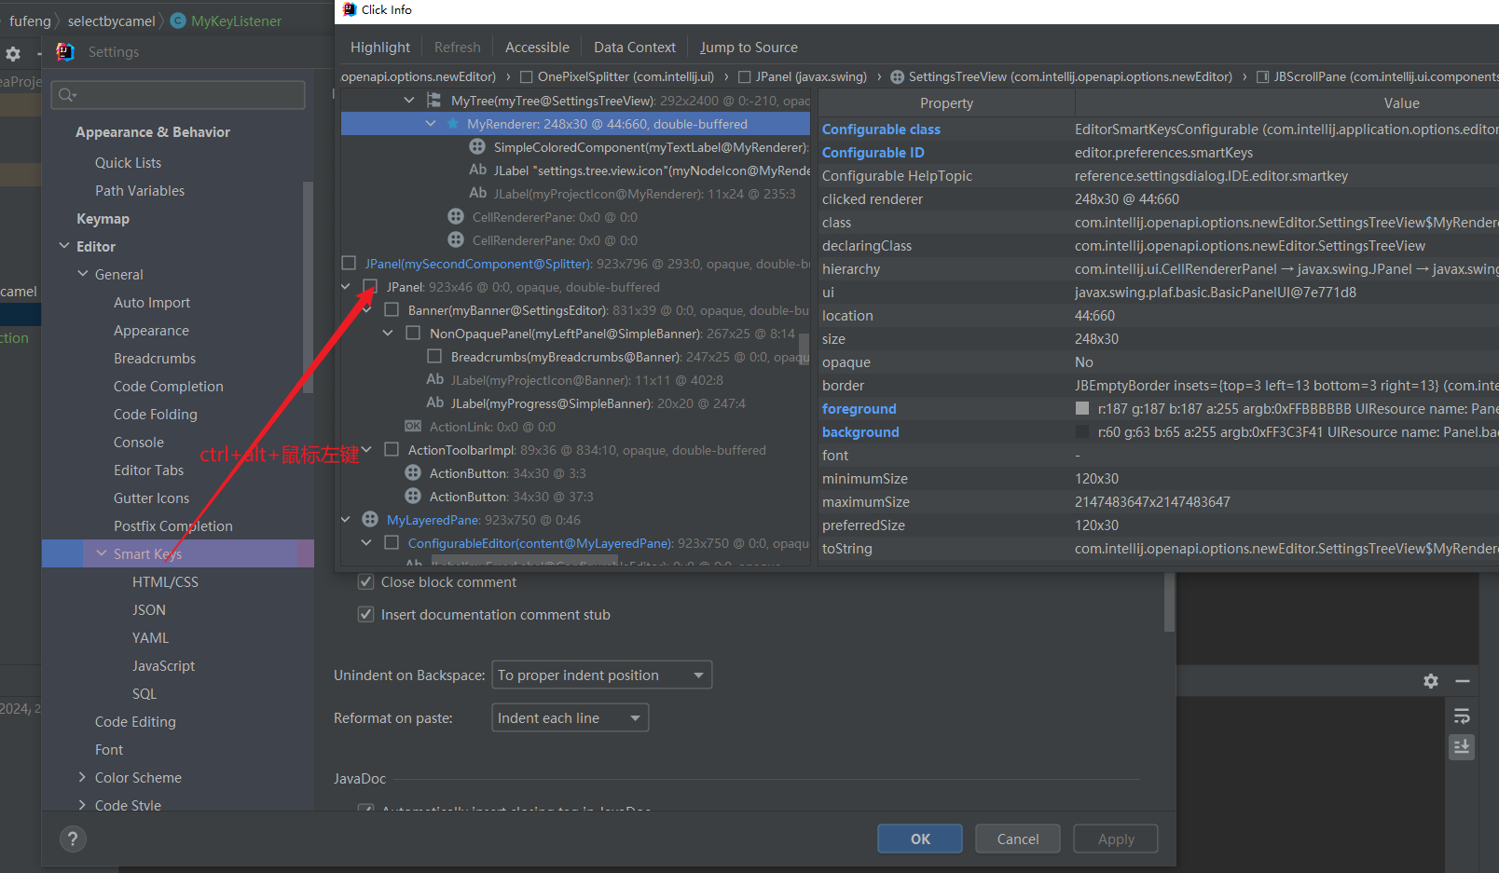Toggle Insert documentation comment stub checkbox

[x=366, y=615]
